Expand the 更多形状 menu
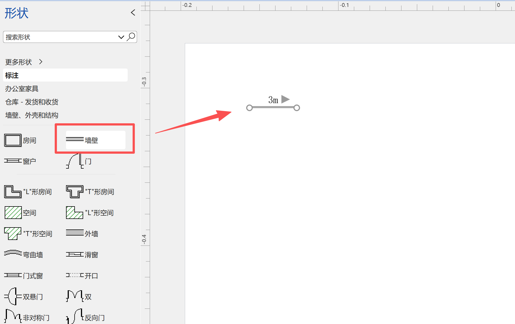 coord(24,62)
